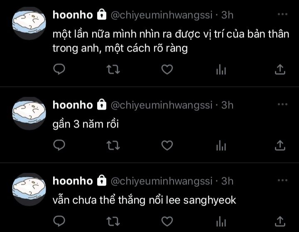Reply to the lee sanghyeok tweet
This screenshot has height=232, width=299.
tap(59, 221)
